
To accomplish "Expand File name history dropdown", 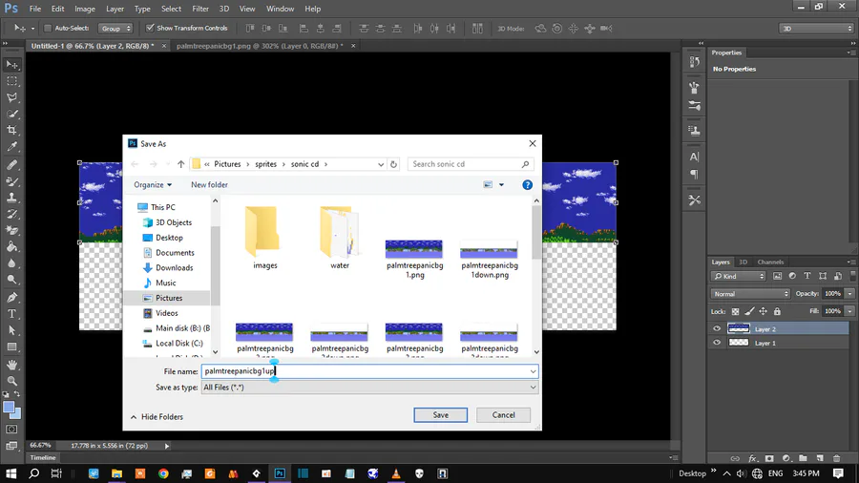I will tap(533, 371).
